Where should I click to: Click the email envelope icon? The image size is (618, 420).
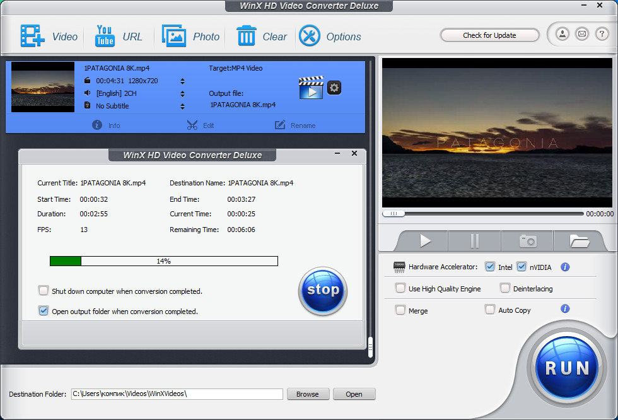(581, 34)
